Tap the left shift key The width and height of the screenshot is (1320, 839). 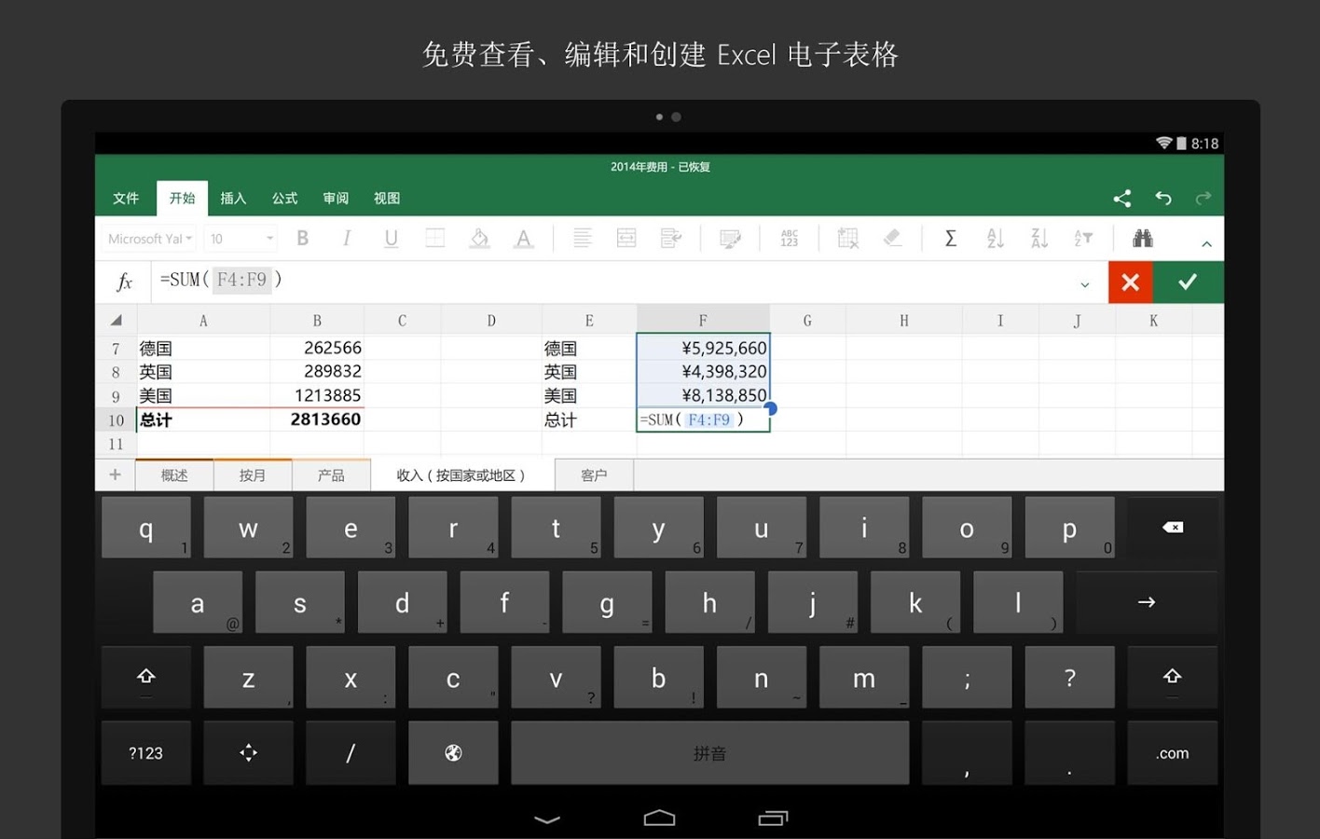tap(146, 678)
